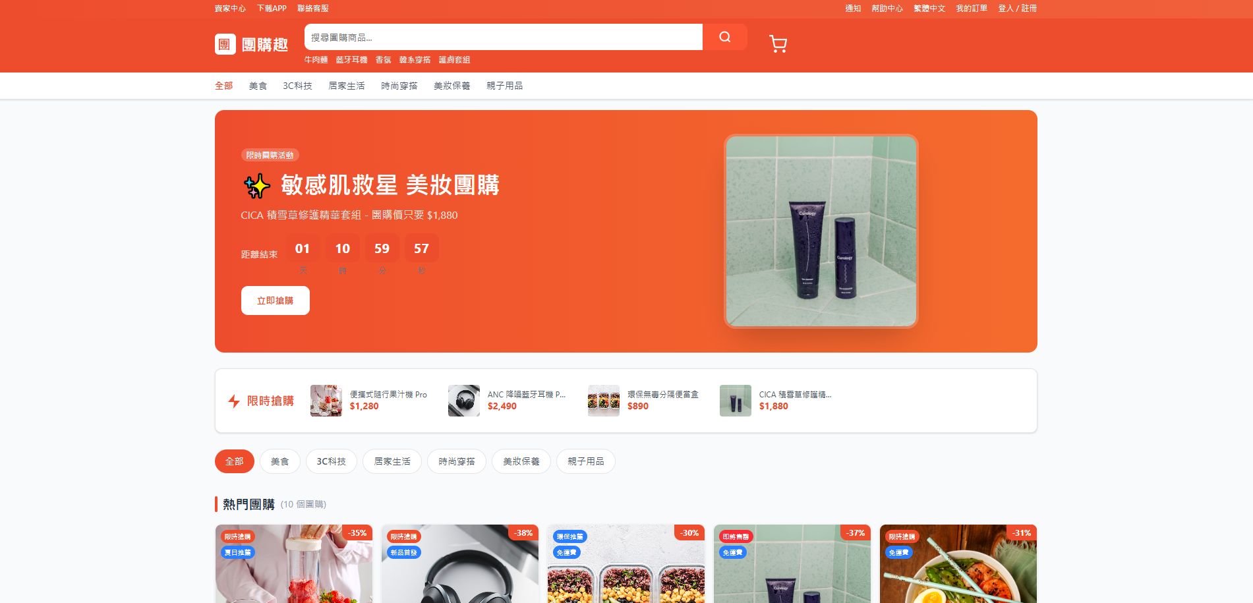The height and width of the screenshot is (603, 1253).
Task: Select the 3C科技 filter pill
Action: [332, 461]
